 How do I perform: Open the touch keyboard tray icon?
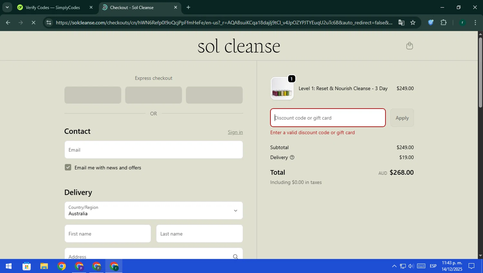pyautogui.click(x=421, y=266)
